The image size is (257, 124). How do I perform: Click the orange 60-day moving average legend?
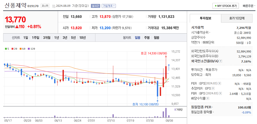[x=23, y=49]
